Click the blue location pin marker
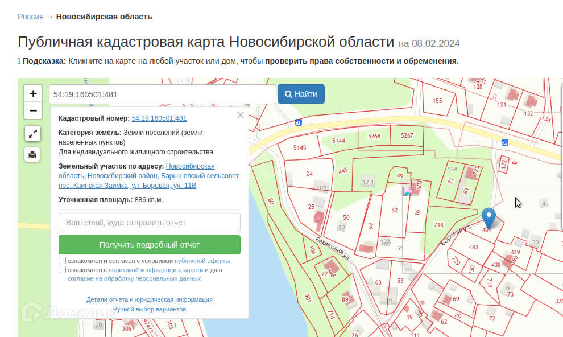The width and height of the screenshot is (563, 337). (x=489, y=217)
